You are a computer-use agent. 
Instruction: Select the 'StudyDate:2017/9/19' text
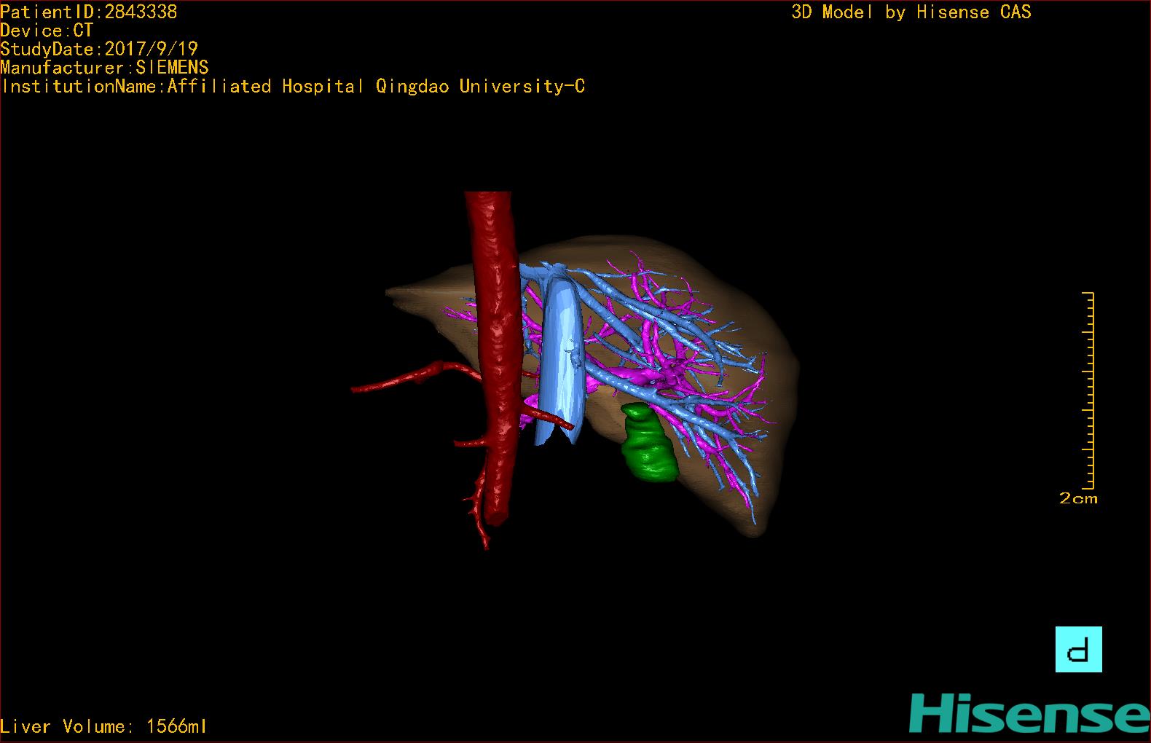coord(99,49)
